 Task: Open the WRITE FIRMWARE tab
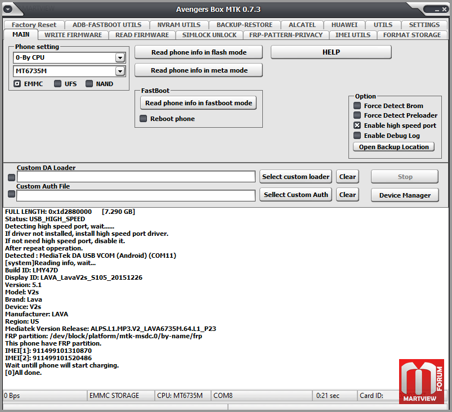73,35
